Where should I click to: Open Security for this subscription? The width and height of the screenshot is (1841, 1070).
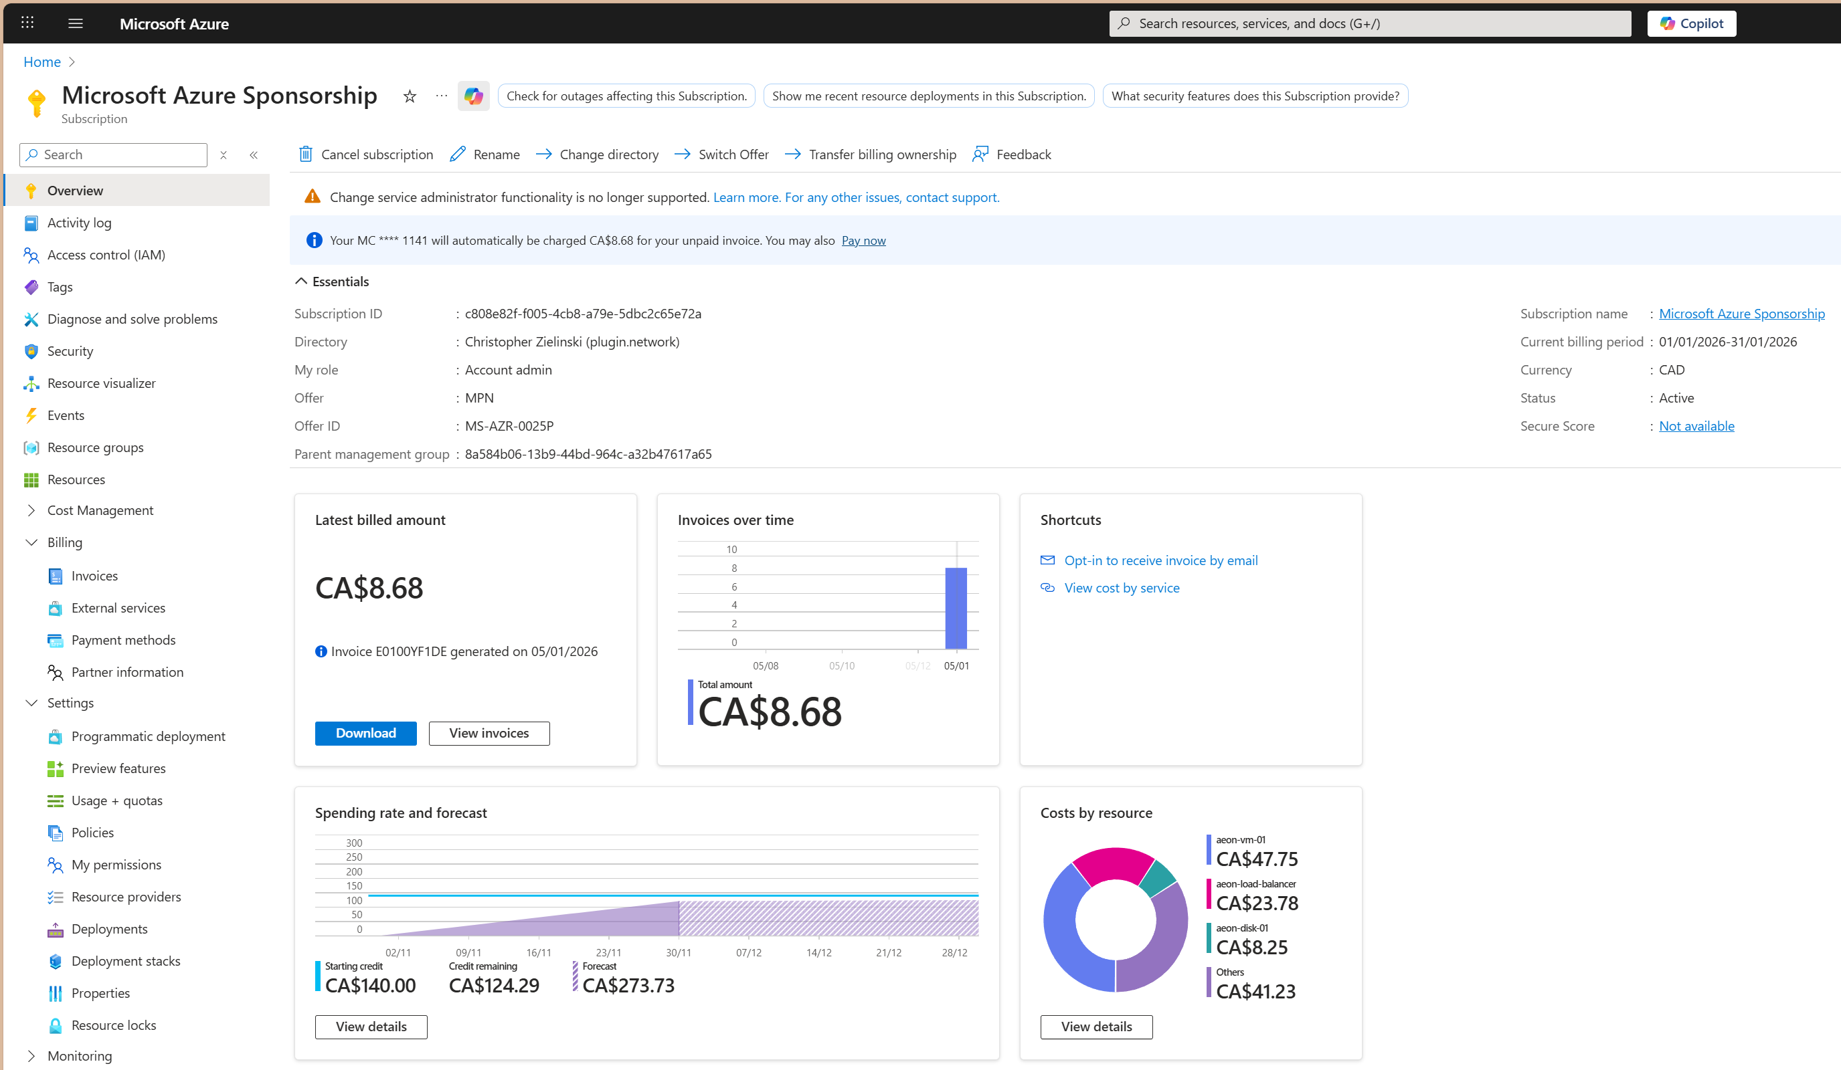coord(70,350)
